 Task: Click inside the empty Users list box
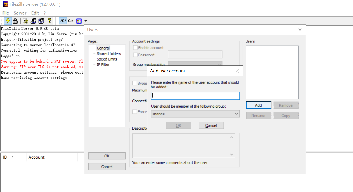tap(272, 72)
